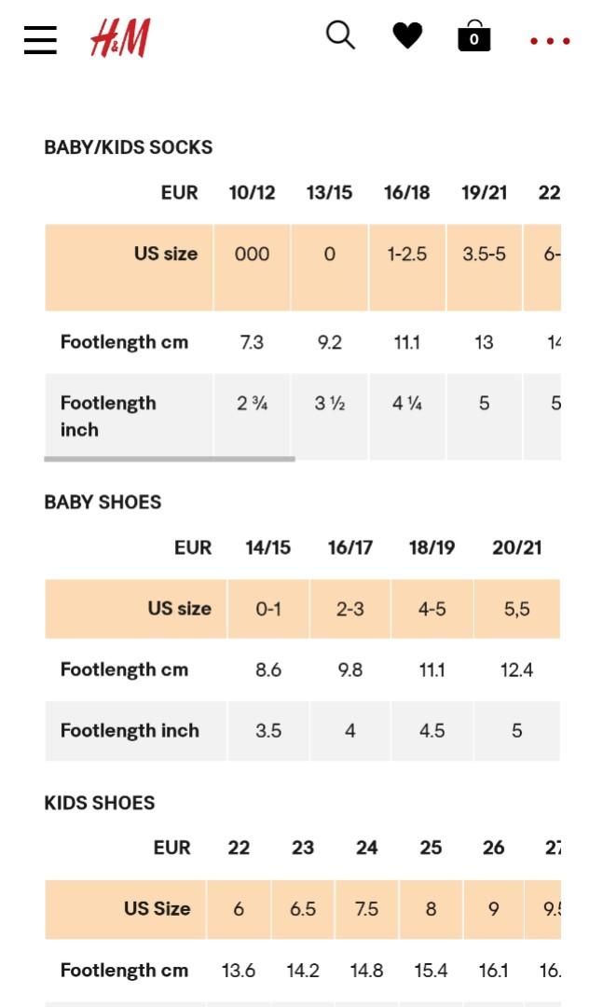
Task: Select EUR 24 kids shoes column
Action: (x=366, y=848)
